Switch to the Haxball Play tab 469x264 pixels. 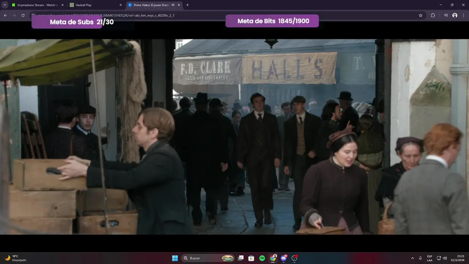click(x=96, y=5)
